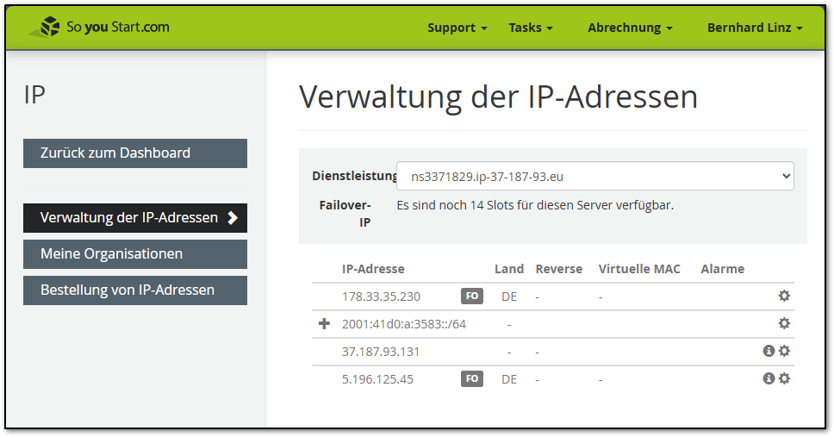Expand the IPv6 block with plus icon
The width and height of the screenshot is (834, 437).
coord(324,323)
